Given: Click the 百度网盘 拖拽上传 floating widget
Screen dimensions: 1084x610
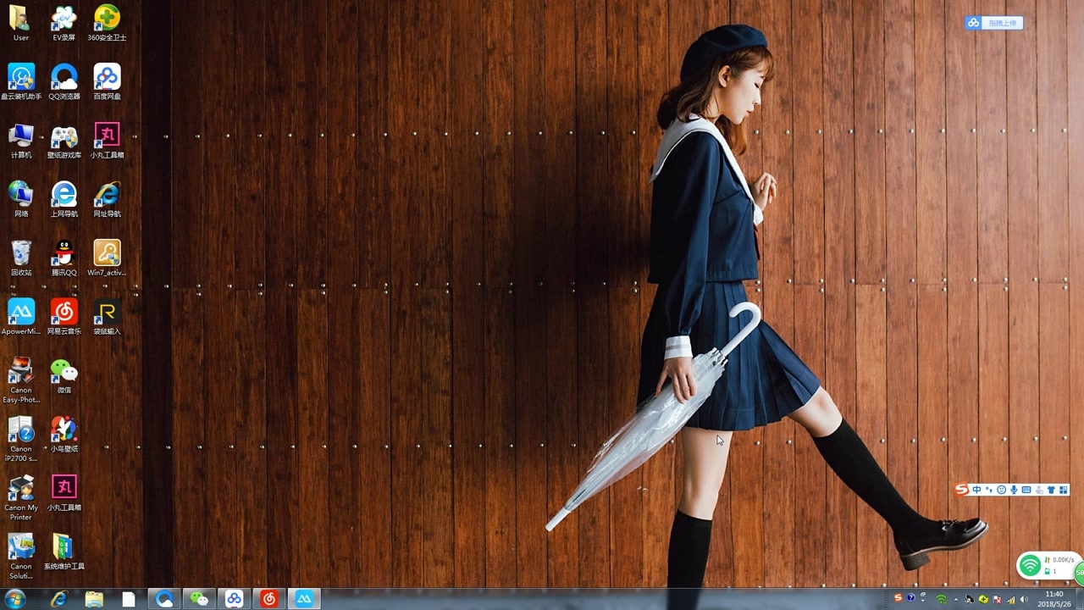Looking at the screenshot, I should tap(994, 23).
